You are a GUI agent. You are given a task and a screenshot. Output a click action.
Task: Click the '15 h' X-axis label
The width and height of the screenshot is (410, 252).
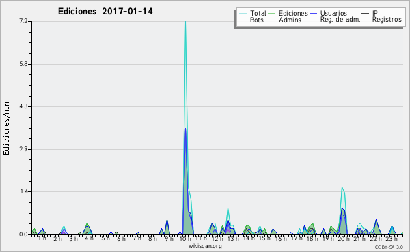tap(264, 238)
